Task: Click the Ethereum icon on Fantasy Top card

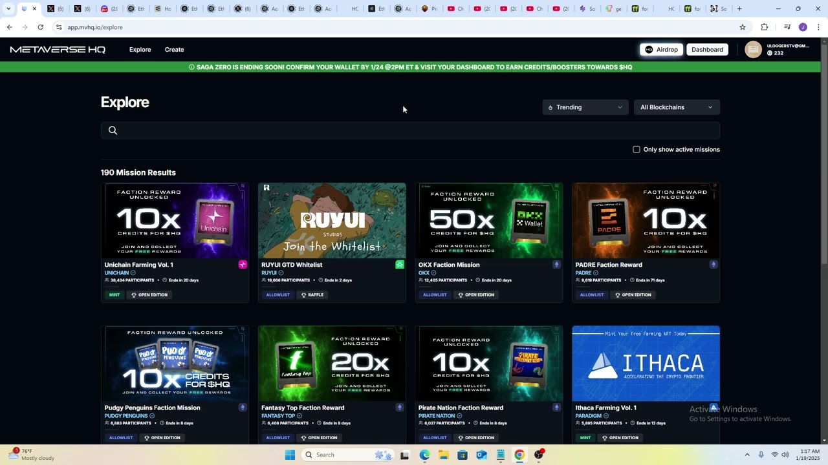Action: pos(400,408)
